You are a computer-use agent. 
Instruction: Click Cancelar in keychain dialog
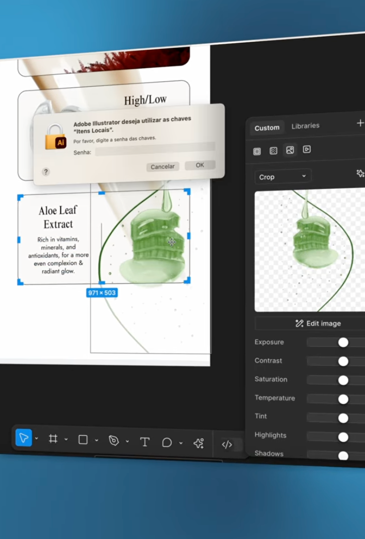[x=163, y=167]
